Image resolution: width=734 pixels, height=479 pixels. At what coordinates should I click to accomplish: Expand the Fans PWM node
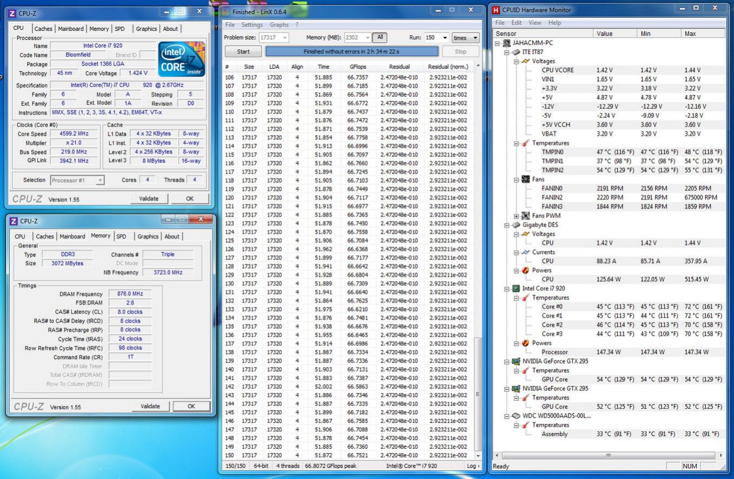click(x=517, y=216)
